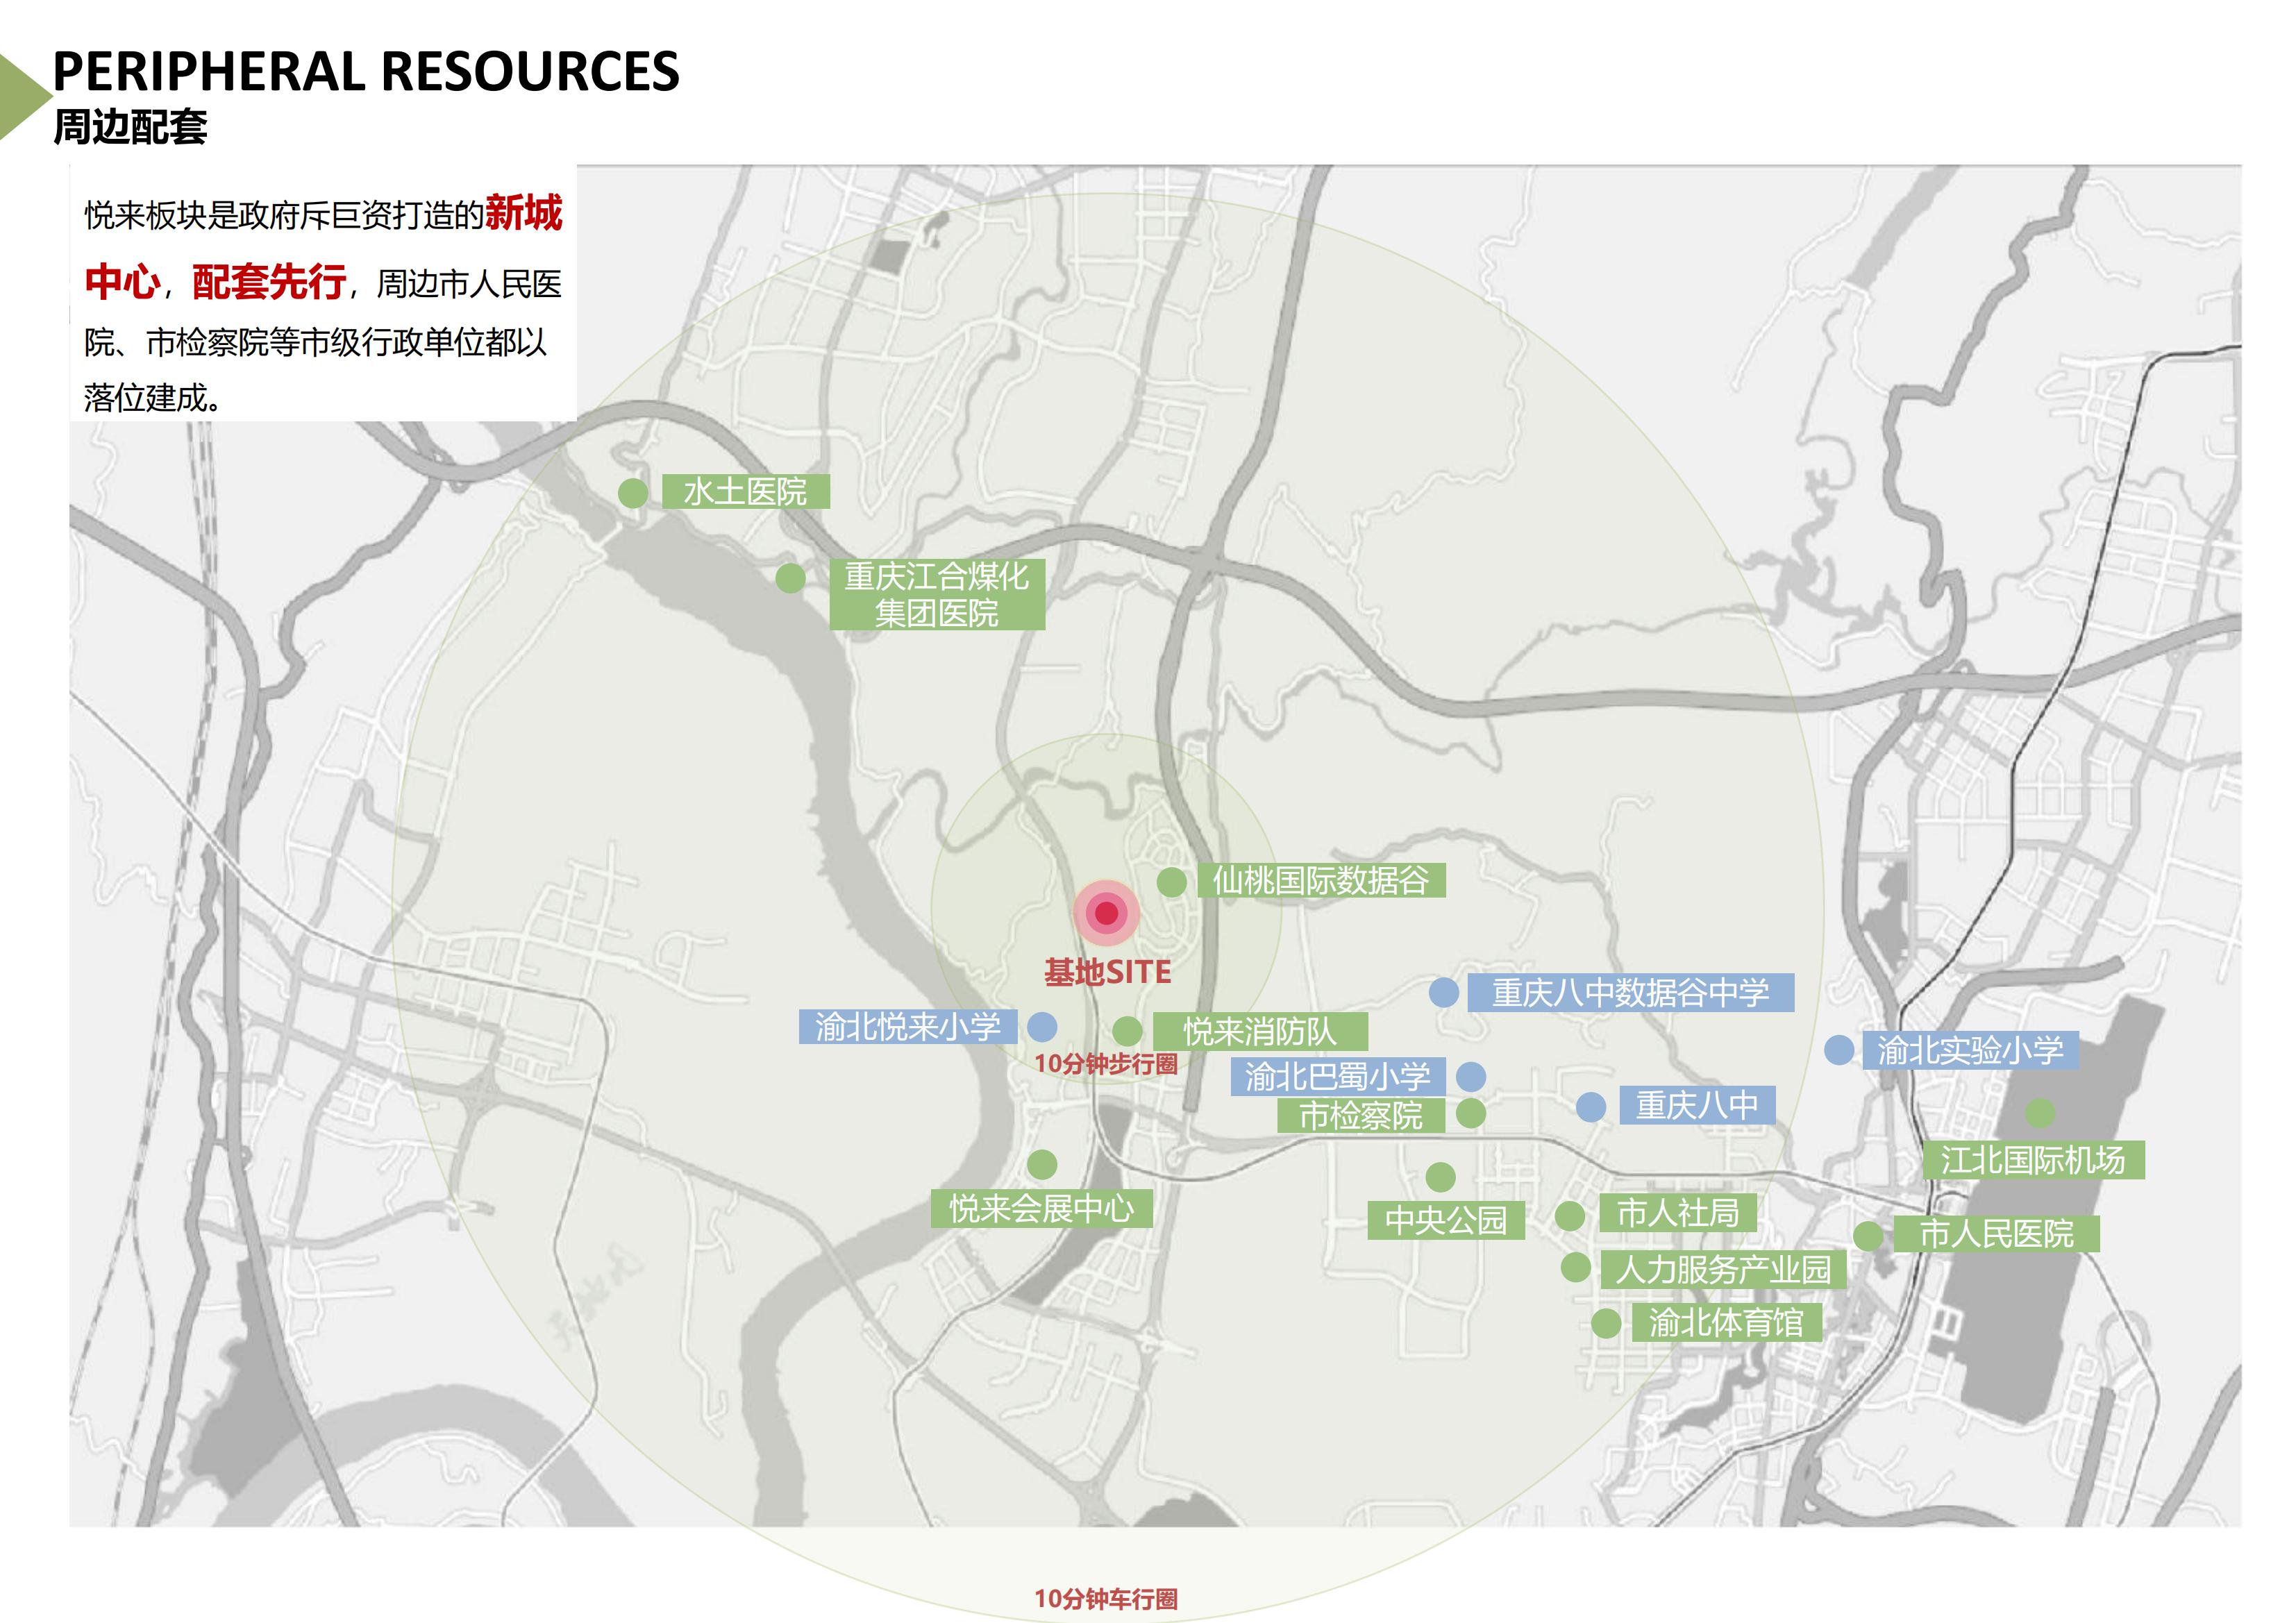Click the blue dot beside 渝北悦来小学
The image size is (2296, 1623).
[1042, 1027]
